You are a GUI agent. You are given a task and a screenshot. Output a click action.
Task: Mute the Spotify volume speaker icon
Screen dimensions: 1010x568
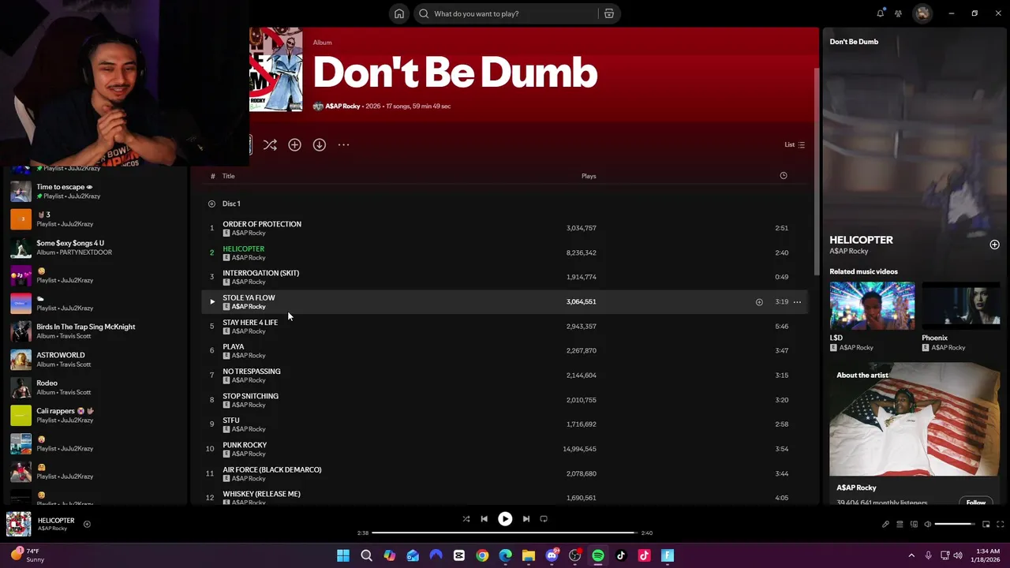click(x=928, y=524)
